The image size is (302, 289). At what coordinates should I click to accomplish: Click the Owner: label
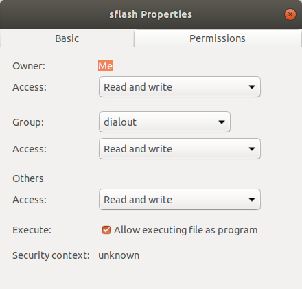point(29,66)
